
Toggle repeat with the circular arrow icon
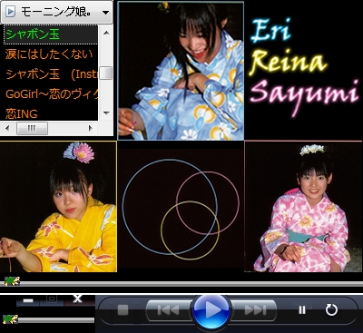[331, 309]
